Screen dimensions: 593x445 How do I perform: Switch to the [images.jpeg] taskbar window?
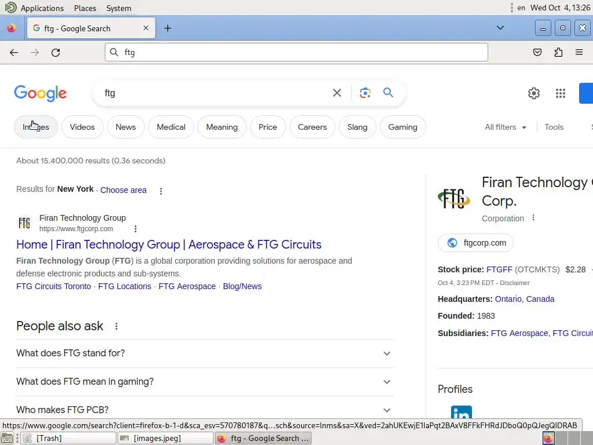click(x=165, y=438)
